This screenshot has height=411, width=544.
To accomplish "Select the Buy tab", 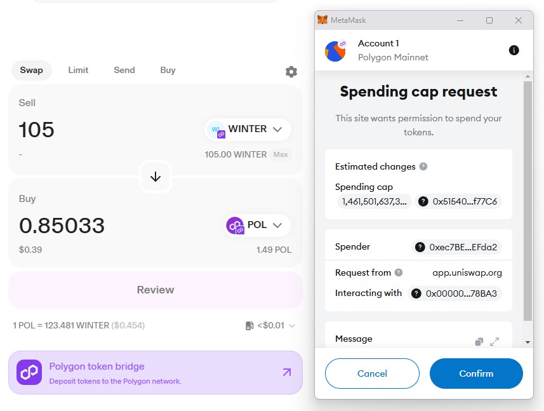I will tap(168, 70).
